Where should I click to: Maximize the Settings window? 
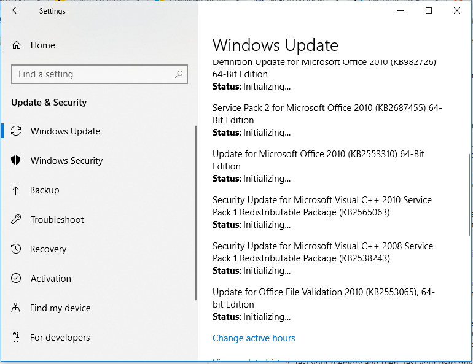[x=429, y=10]
